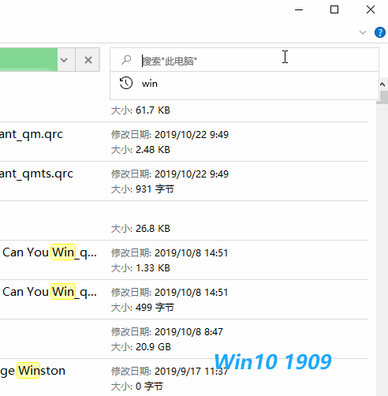Click the scrollbar up arrow

click(382, 84)
